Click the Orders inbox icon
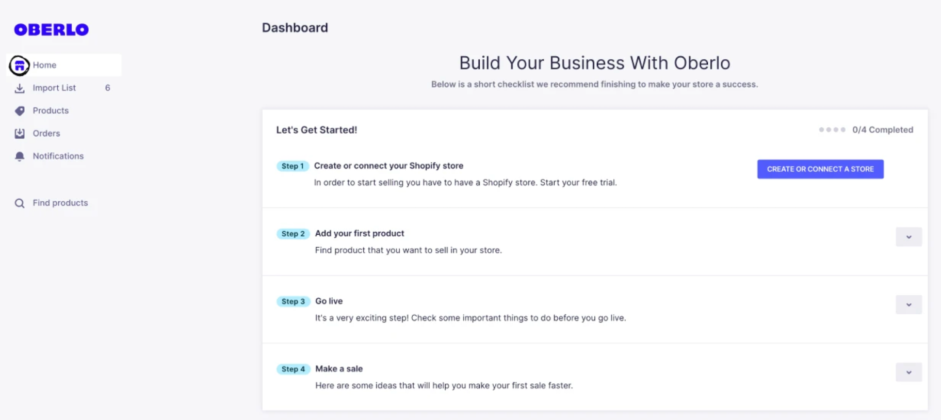 point(20,134)
